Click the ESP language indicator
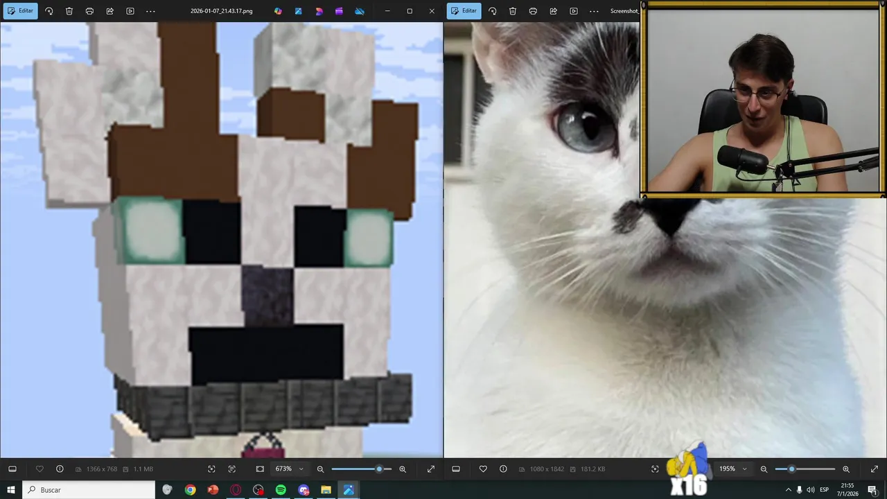Viewport: 887px width, 499px height. click(x=825, y=490)
